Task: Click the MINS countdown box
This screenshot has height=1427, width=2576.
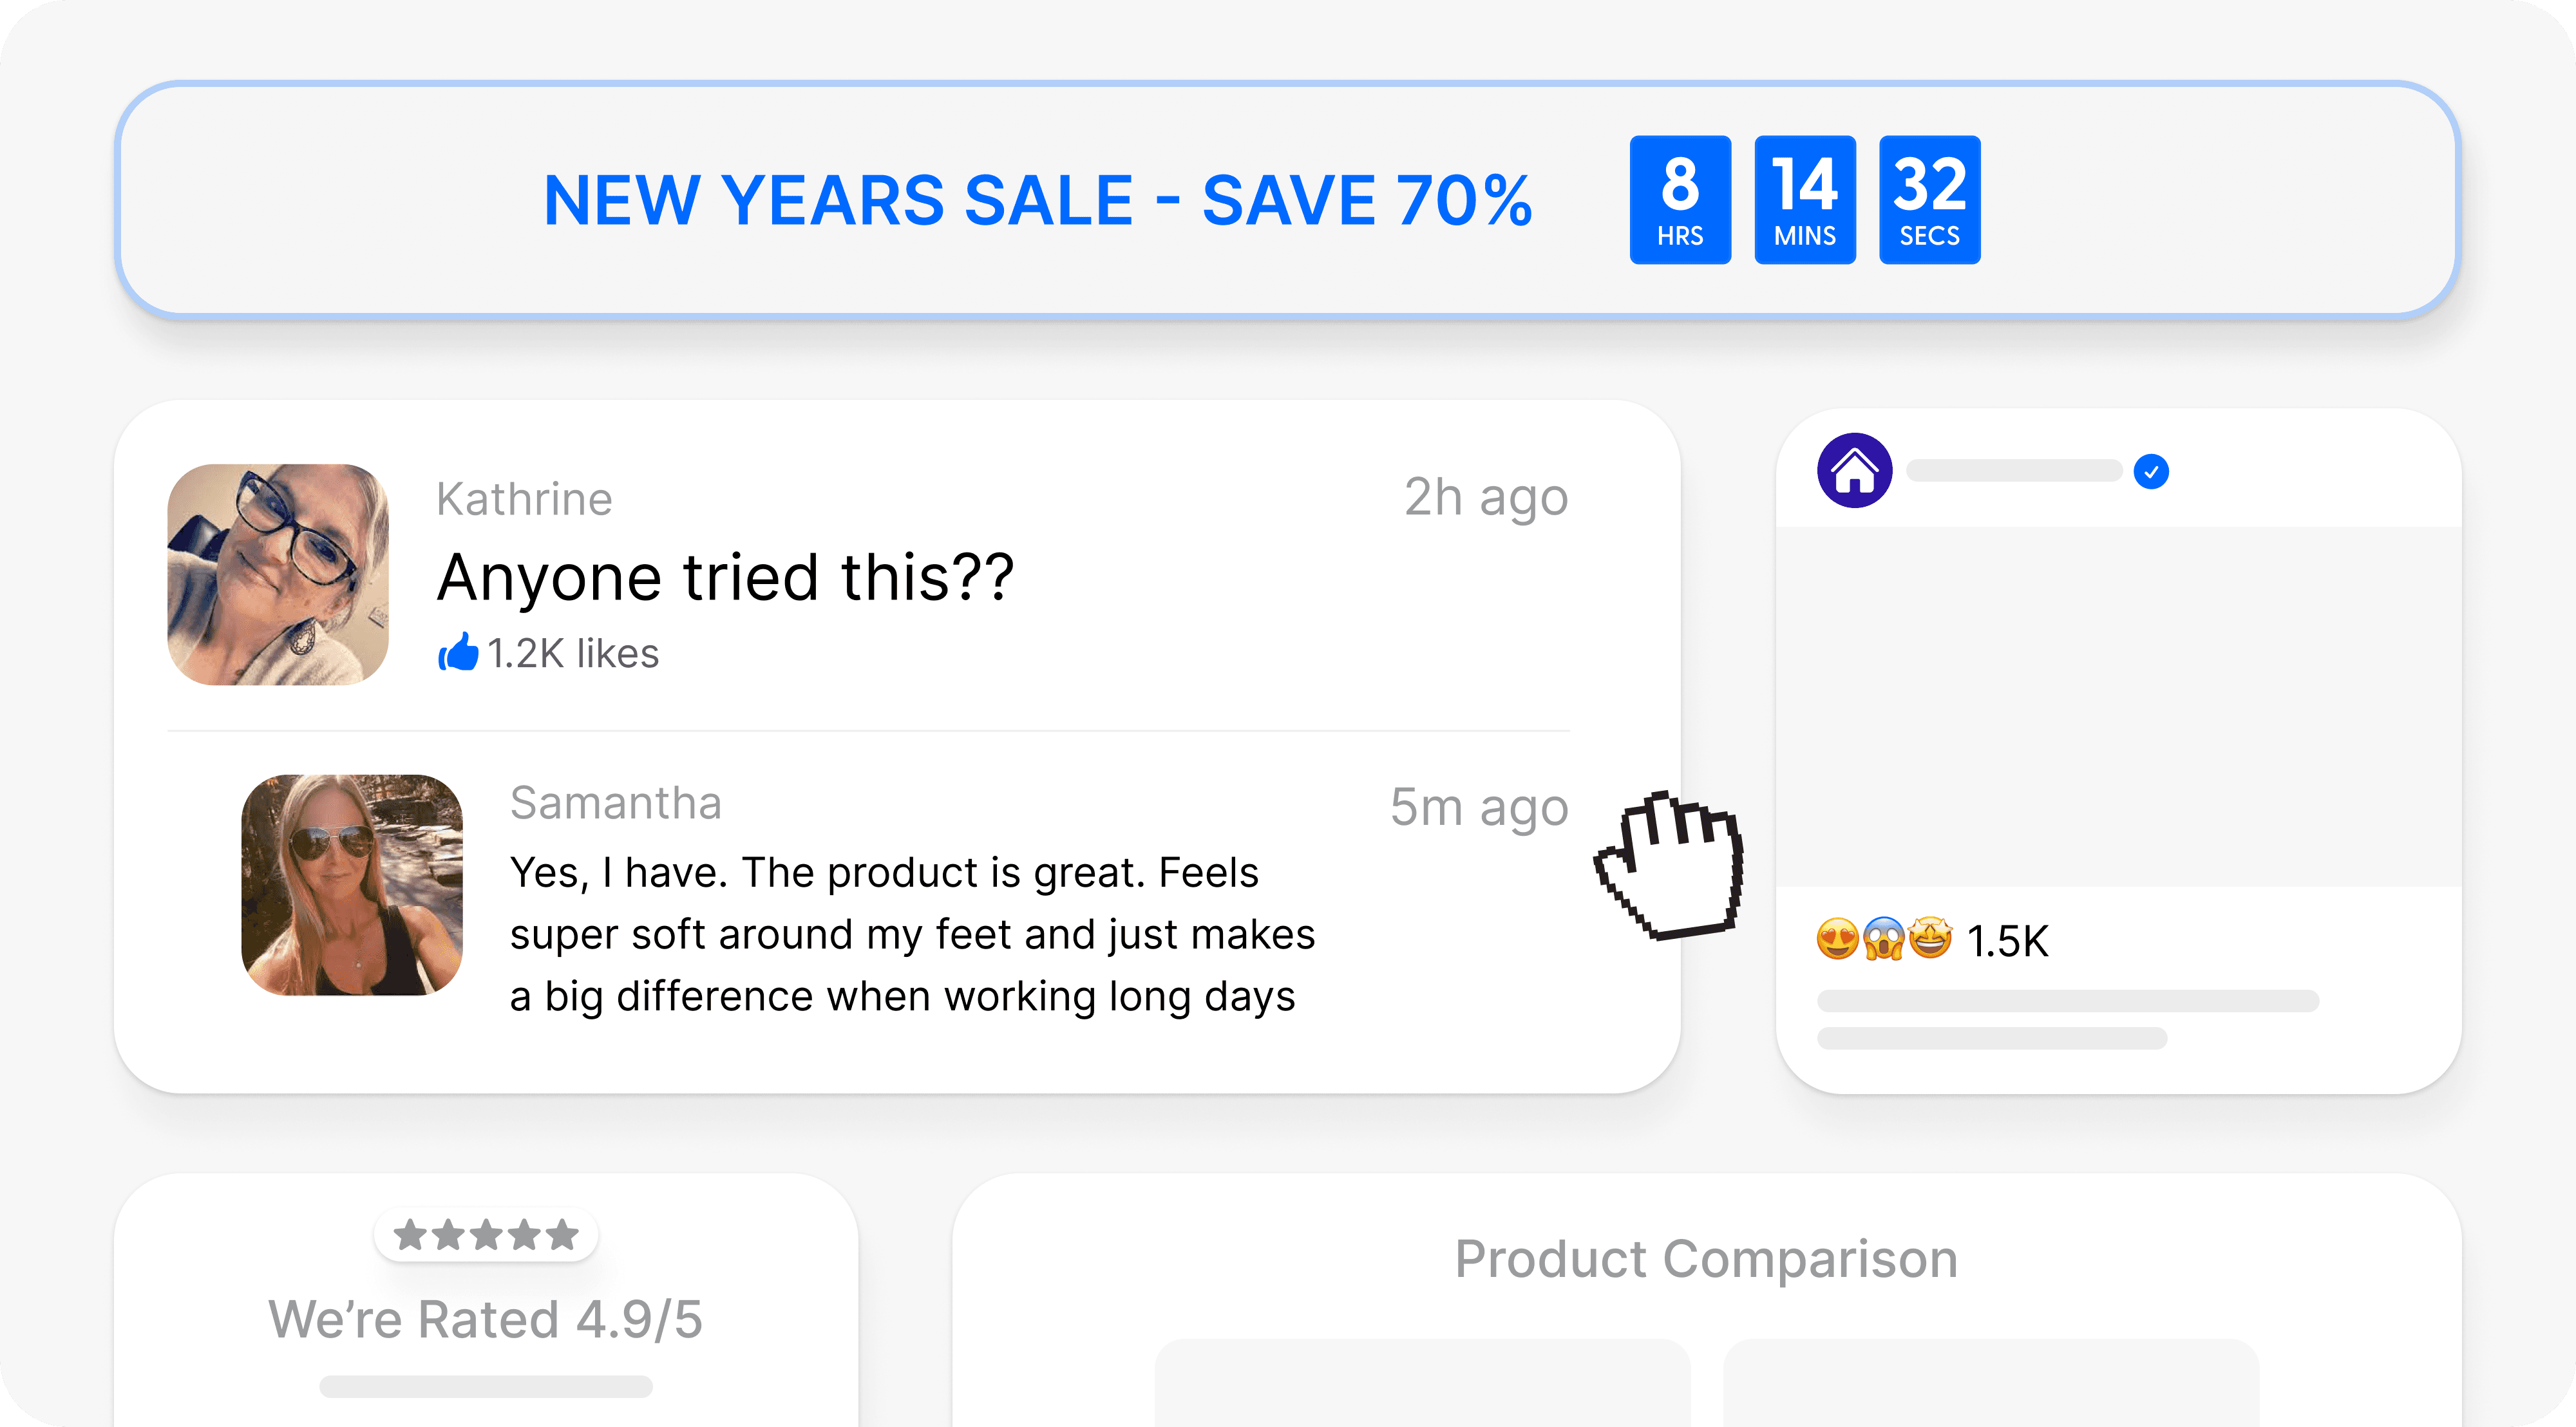Action: 1805,200
